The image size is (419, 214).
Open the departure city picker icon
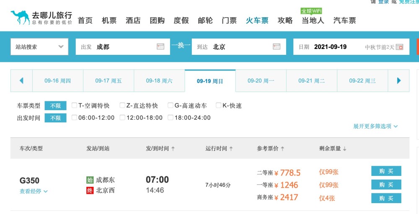point(160,46)
